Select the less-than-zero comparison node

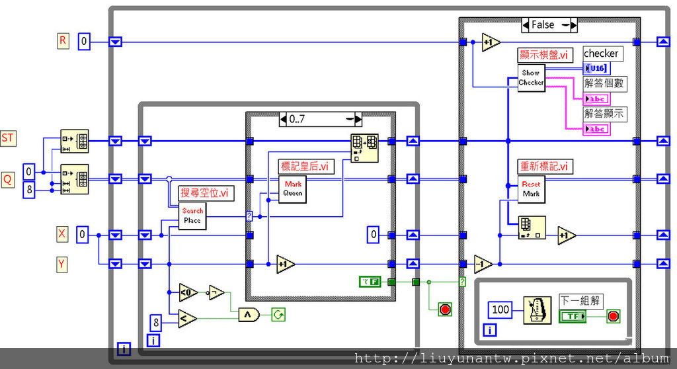click(x=188, y=292)
